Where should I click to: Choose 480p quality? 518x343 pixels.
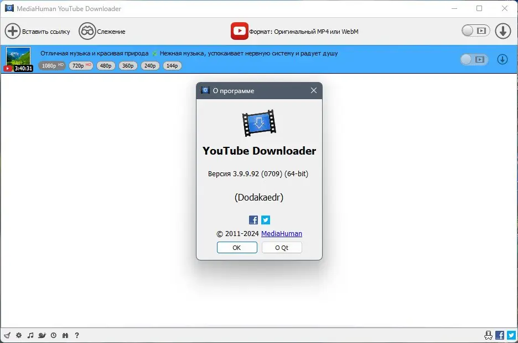click(106, 66)
